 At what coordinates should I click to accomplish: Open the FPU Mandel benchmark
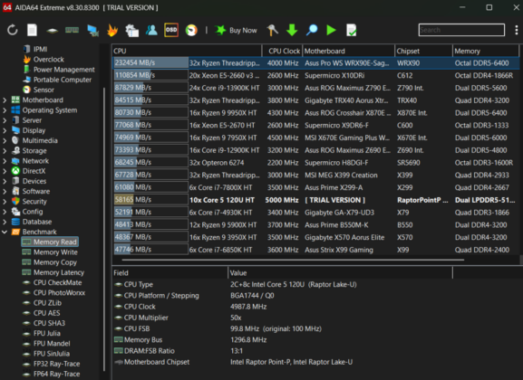pyautogui.click(x=46, y=344)
